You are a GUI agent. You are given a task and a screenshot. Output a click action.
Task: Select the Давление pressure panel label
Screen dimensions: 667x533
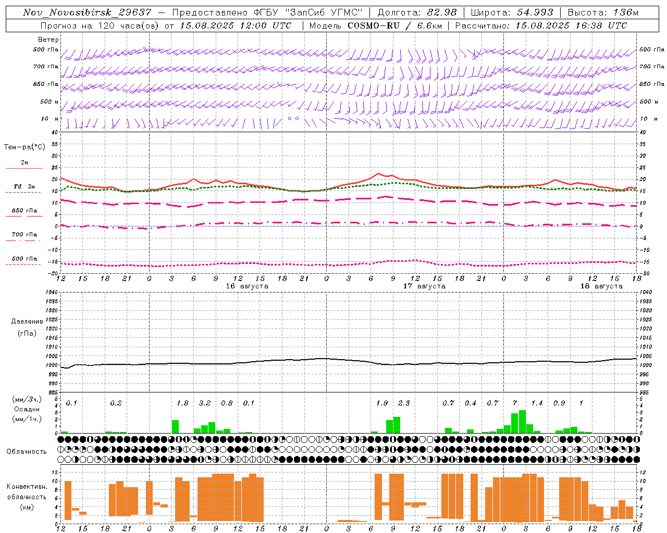pos(27,322)
